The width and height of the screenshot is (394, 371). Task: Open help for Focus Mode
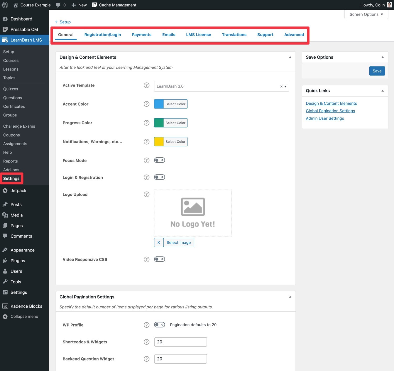tap(147, 160)
